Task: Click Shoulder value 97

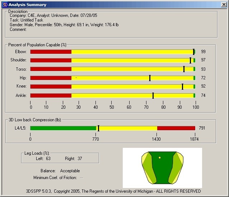Action: coord(203,60)
